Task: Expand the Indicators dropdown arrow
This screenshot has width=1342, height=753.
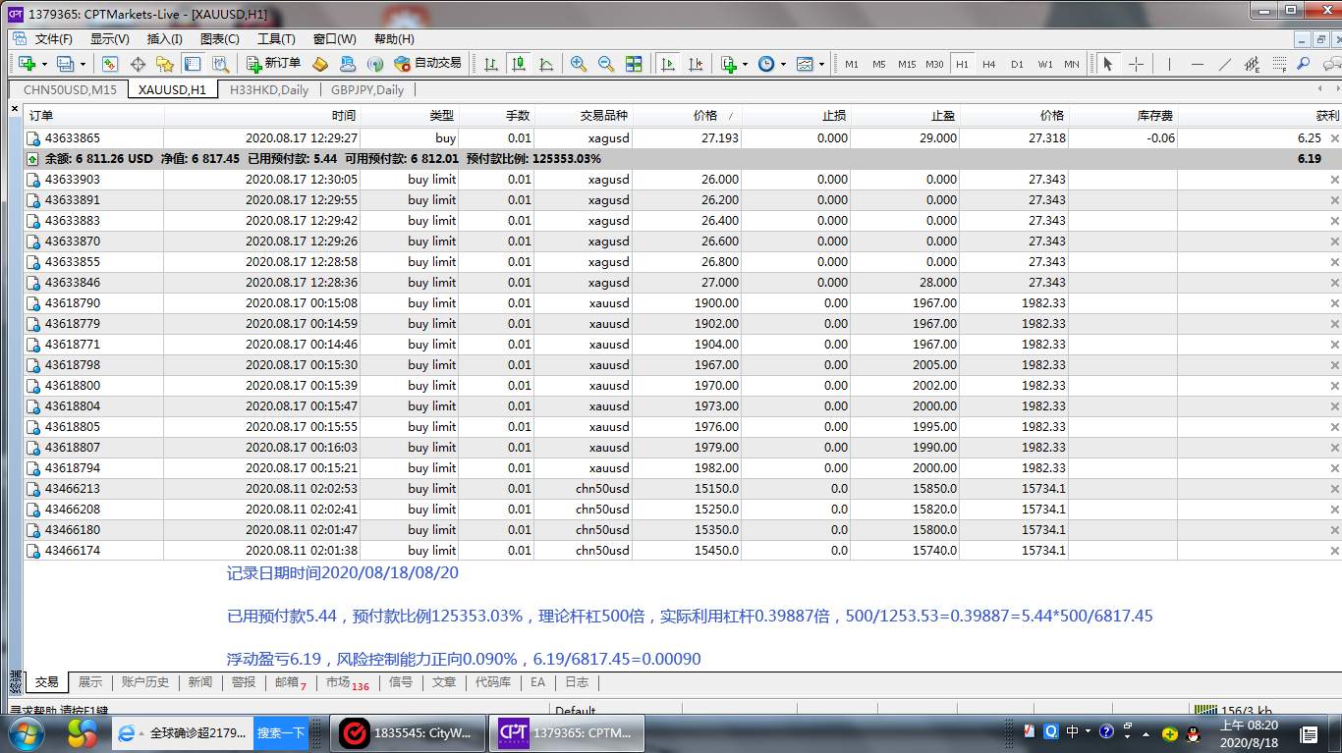Action: pos(745,64)
